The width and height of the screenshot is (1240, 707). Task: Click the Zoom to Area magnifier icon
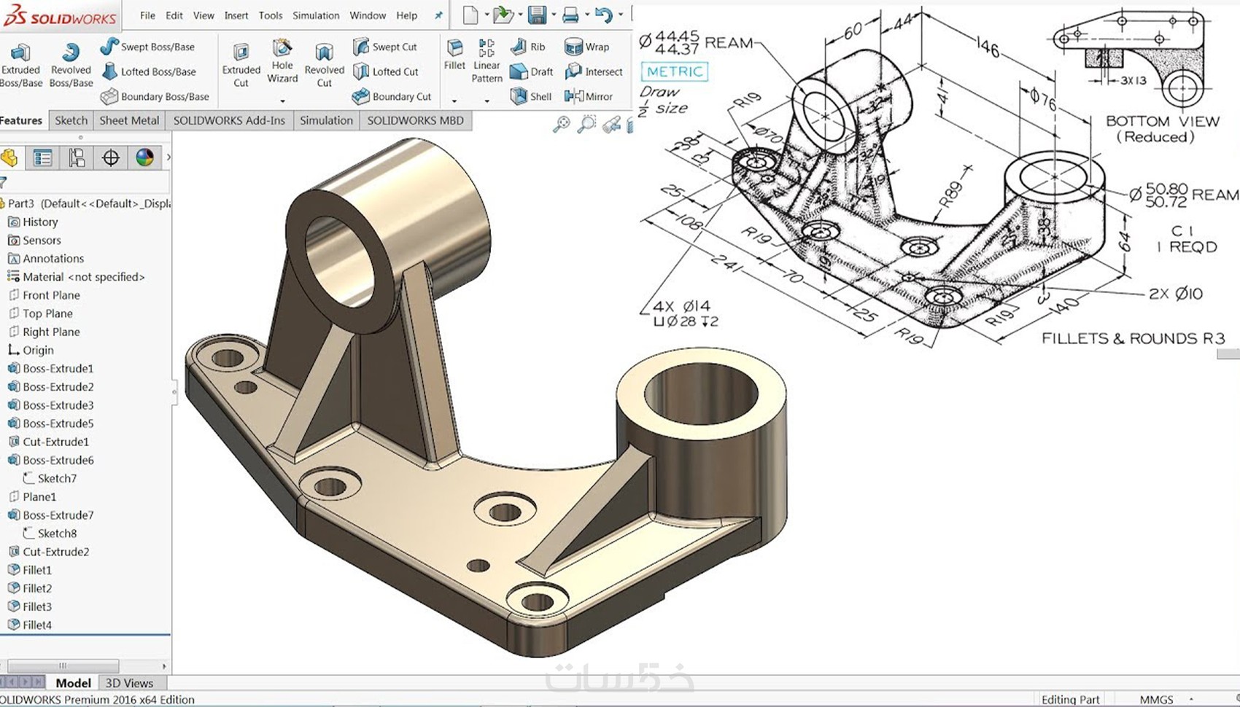pyautogui.click(x=586, y=125)
